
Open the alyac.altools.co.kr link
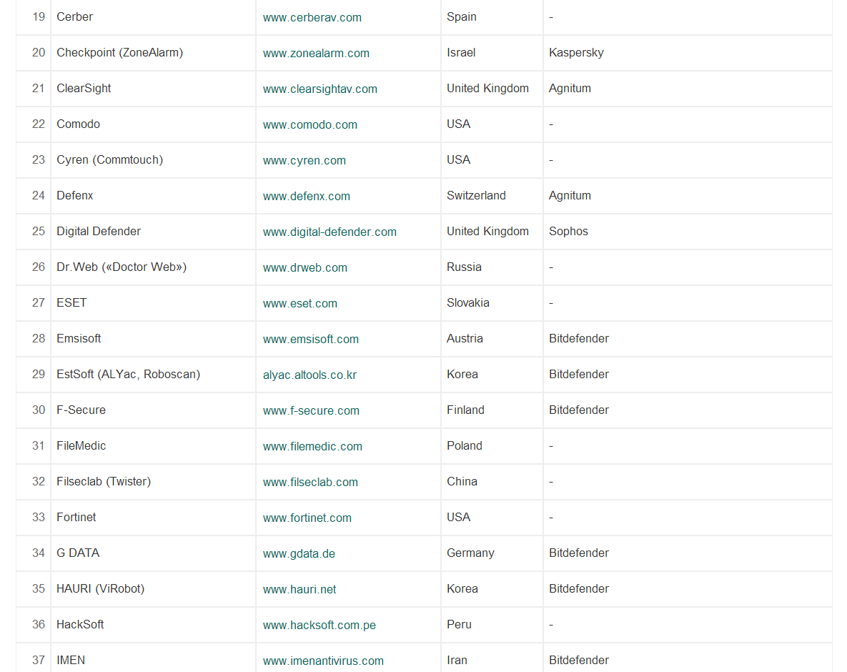coord(309,375)
